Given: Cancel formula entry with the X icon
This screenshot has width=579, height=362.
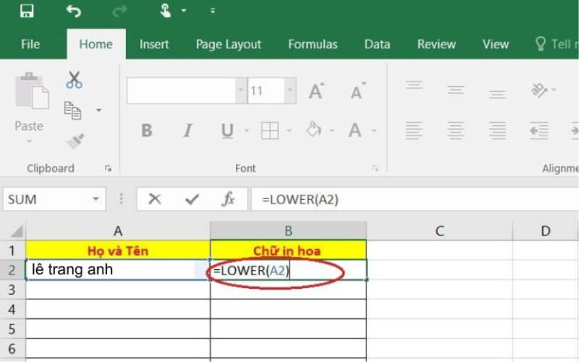Looking at the screenshot, I should pos(155,199).
